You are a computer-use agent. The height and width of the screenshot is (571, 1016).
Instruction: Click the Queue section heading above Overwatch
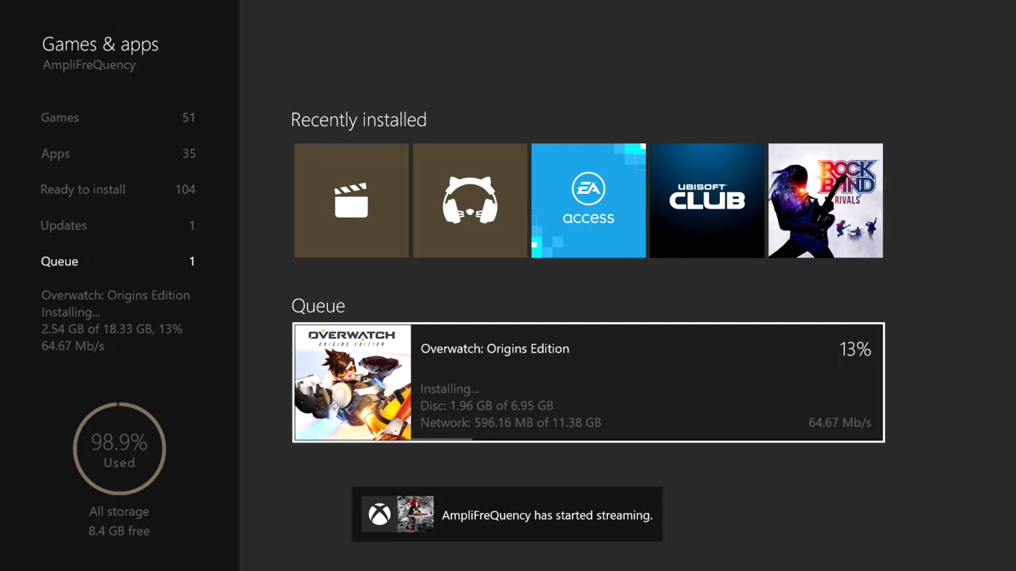318,306
